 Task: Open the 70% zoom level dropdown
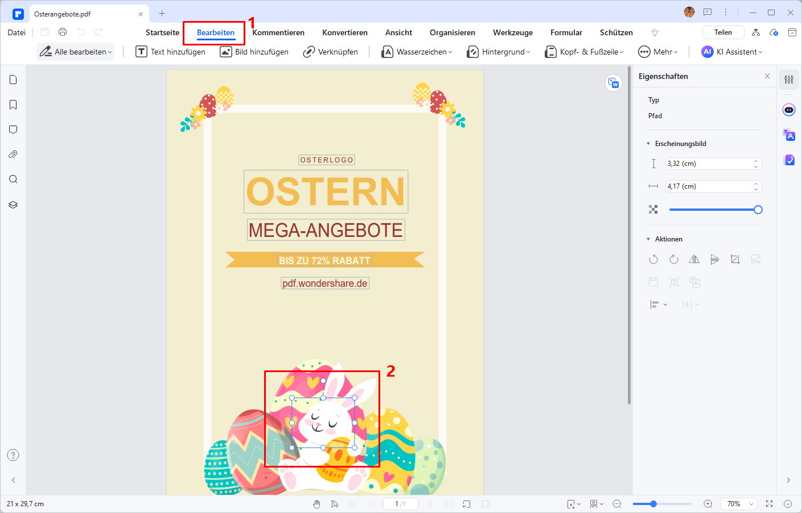coord(739,504)
